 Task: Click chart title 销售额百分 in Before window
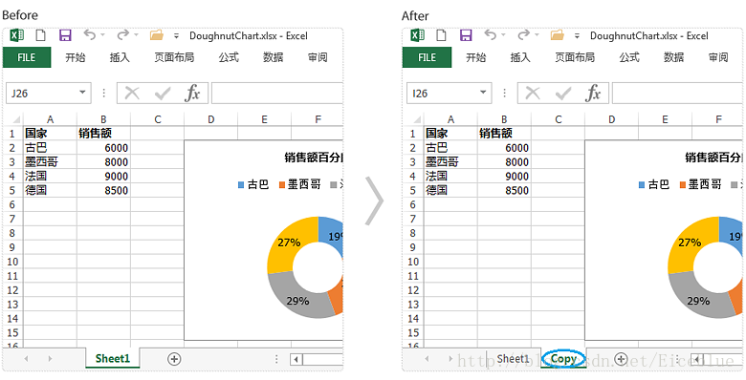click(314, 158)
